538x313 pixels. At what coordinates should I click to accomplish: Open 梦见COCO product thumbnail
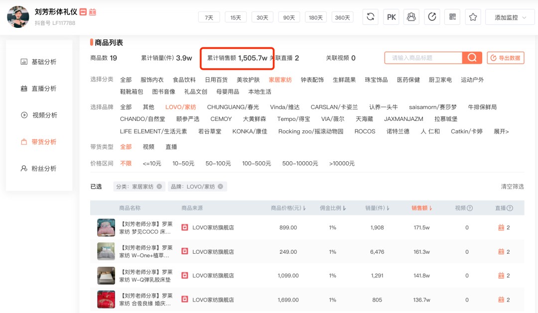tap(106, 227)
